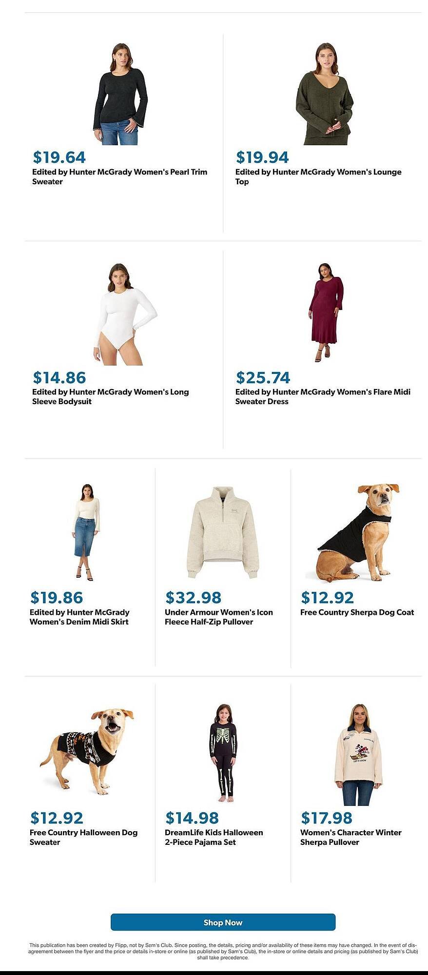Image resolution: width=428 pixels, height=975 pixels.
Task: Open the Free Country Sherpa Dog Coat title
Action: click(x=357, y=612)
